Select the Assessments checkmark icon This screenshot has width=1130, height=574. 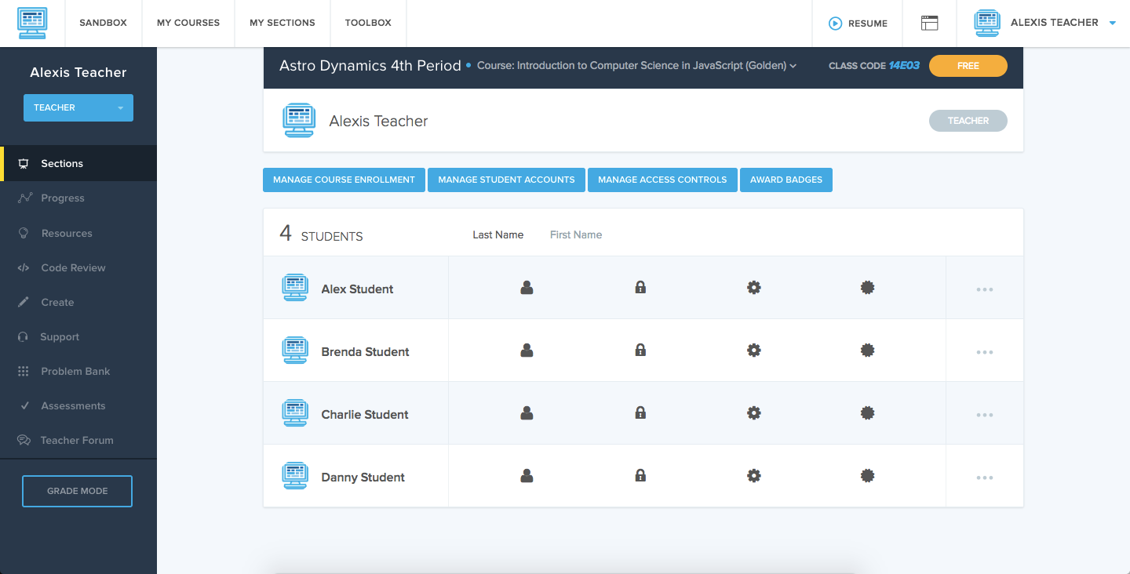tap(24, 405)
